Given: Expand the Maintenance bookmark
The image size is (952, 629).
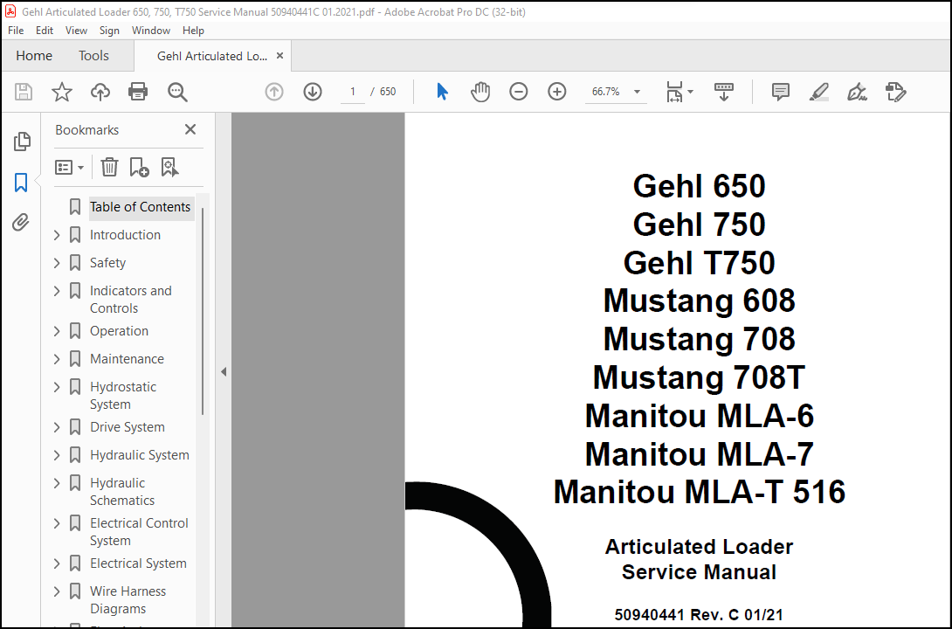Looking at the screenshot, I should coord(57,359).
